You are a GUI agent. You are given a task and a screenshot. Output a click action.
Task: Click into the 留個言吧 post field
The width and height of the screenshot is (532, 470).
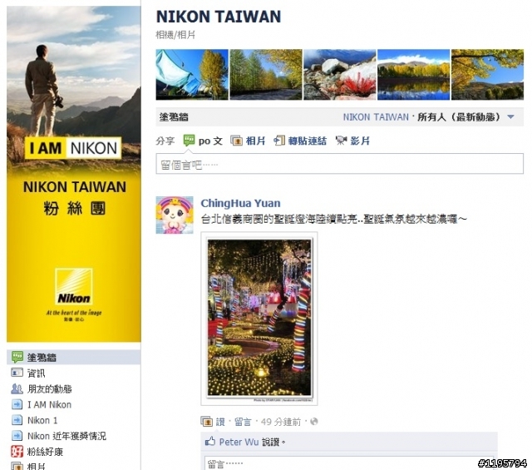pos(339,164)
